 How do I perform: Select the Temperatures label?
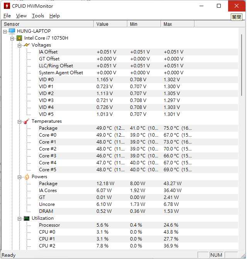tap(47, 121)
